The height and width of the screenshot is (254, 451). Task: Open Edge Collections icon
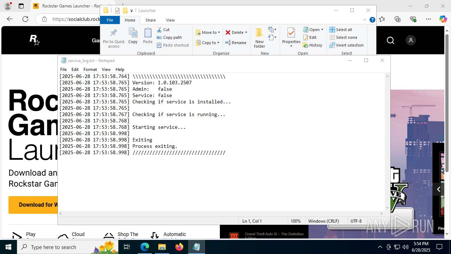click(x=398, y=19)
